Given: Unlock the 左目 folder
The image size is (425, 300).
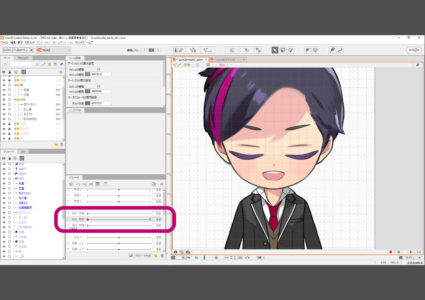Looking at the screenshot, I should coord(10,124).
